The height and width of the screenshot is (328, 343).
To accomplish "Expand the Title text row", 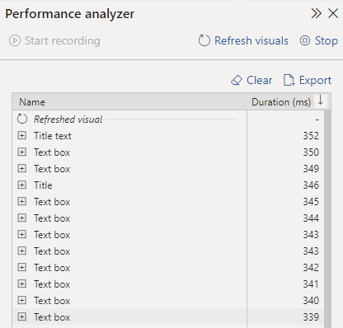I will click(x=22, y=136).
